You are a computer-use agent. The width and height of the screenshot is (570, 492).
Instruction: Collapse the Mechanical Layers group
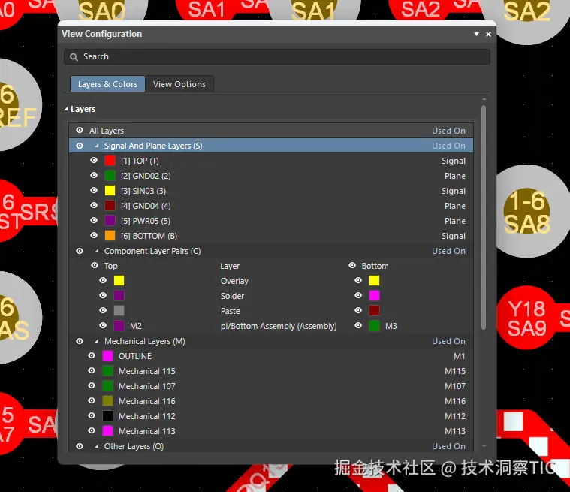(97, 341)
